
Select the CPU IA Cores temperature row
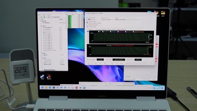(x=53, y=31)
